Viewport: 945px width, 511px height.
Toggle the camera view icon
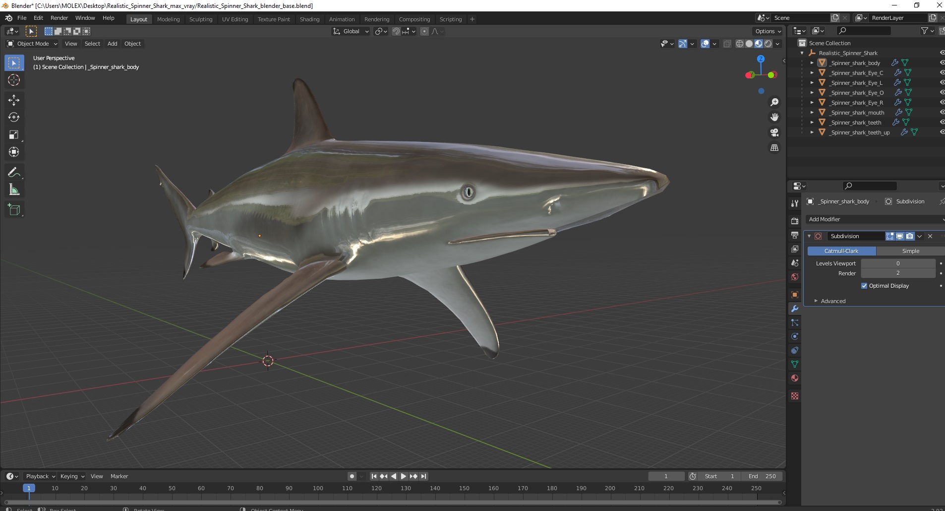774,132
